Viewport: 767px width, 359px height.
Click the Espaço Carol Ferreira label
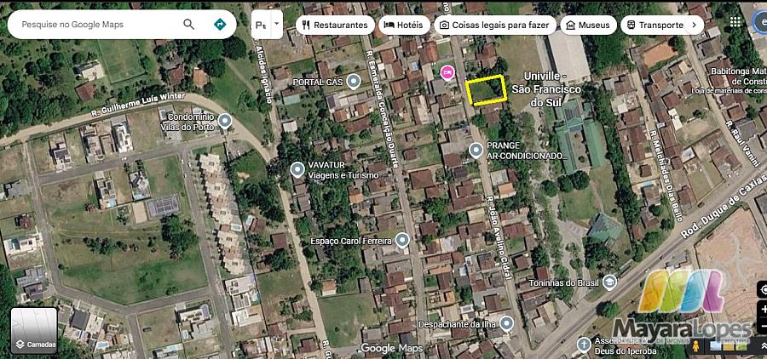352,242
